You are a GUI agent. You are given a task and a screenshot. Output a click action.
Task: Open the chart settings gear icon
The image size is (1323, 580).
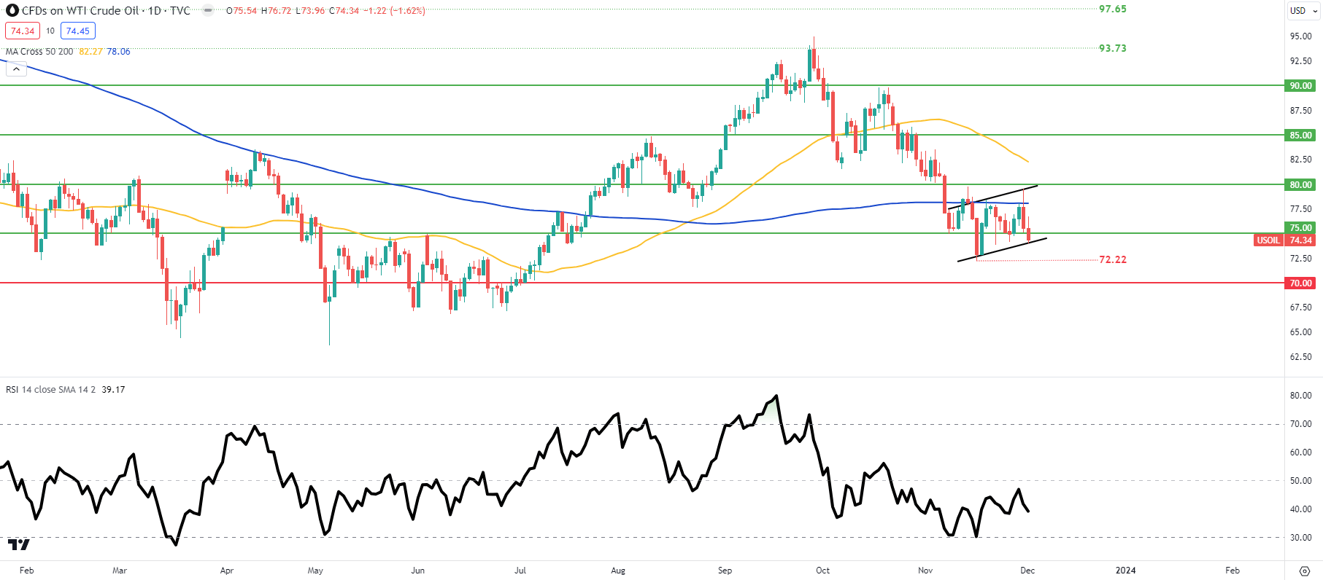(1304, 571)
